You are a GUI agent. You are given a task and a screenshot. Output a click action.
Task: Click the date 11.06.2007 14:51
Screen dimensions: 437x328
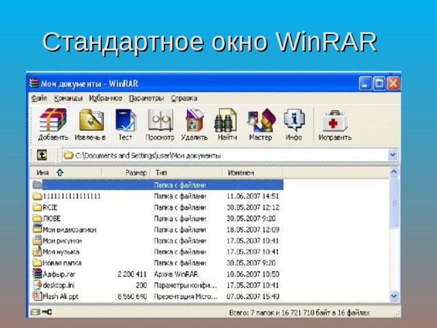(253, 196)
